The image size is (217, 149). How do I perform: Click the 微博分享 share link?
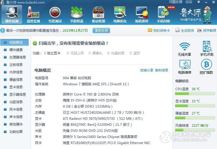click(x=147, y=70)
